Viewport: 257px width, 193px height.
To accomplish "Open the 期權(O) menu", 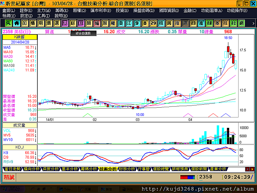I will point(80,11).
